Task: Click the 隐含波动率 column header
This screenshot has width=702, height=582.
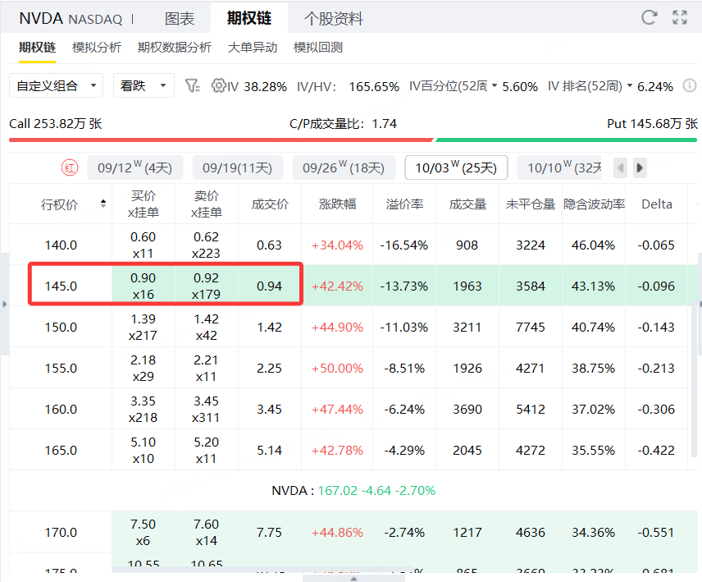Action: pos(594,204)
